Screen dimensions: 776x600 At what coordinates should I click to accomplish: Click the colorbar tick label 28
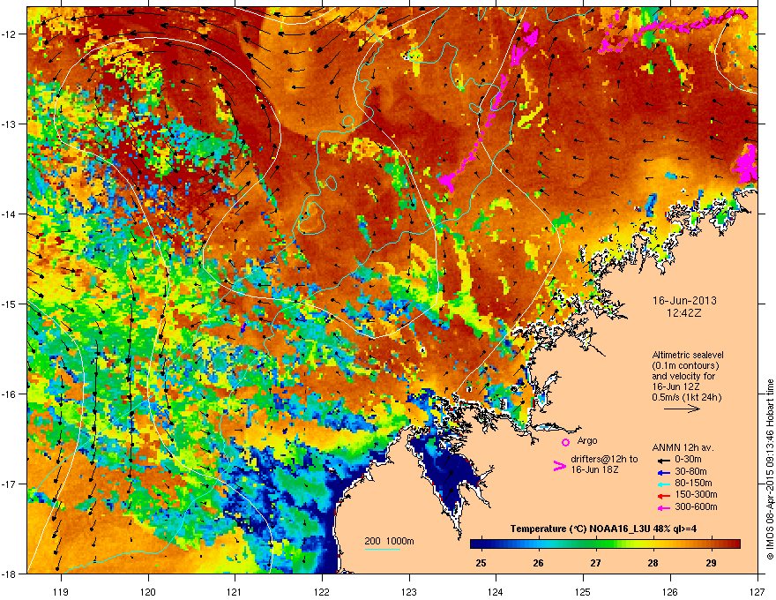[x=653, y=563]
